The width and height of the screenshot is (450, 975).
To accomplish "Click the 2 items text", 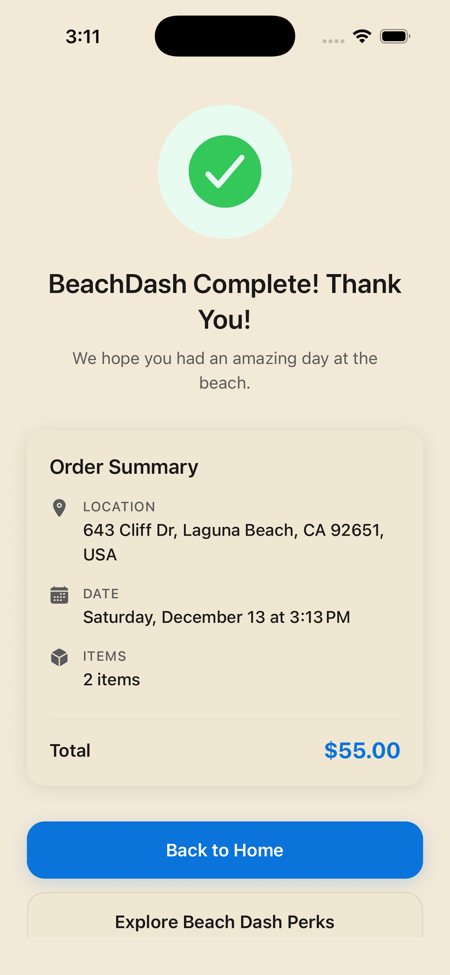I will 112,679.
